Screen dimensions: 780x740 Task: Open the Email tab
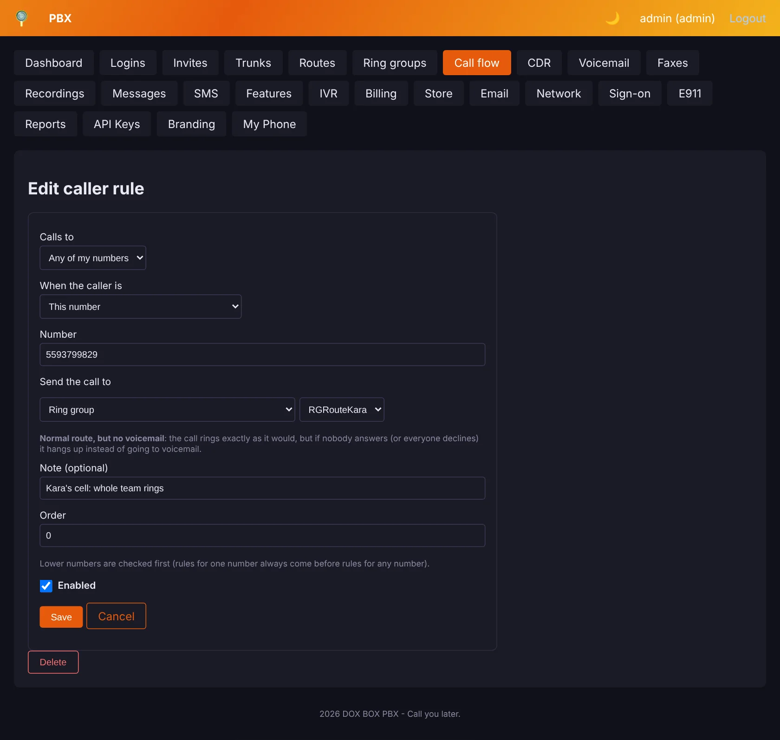(494, 93)
